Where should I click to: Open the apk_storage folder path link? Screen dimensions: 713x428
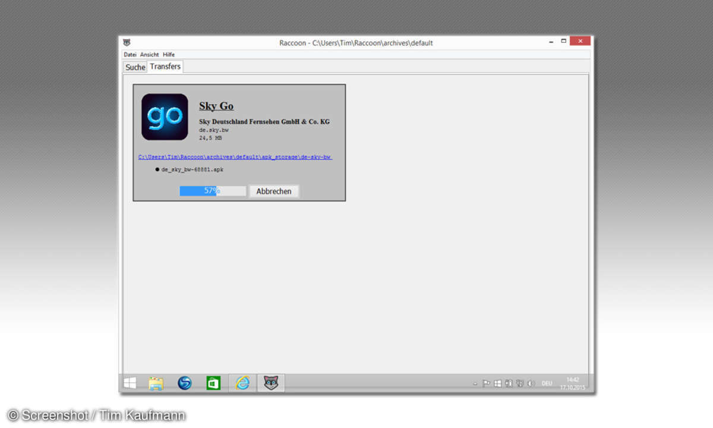point(235,158)
